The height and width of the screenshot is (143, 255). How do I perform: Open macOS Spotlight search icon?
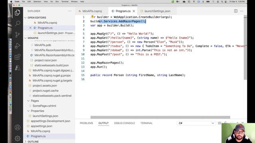pos(222,2)
